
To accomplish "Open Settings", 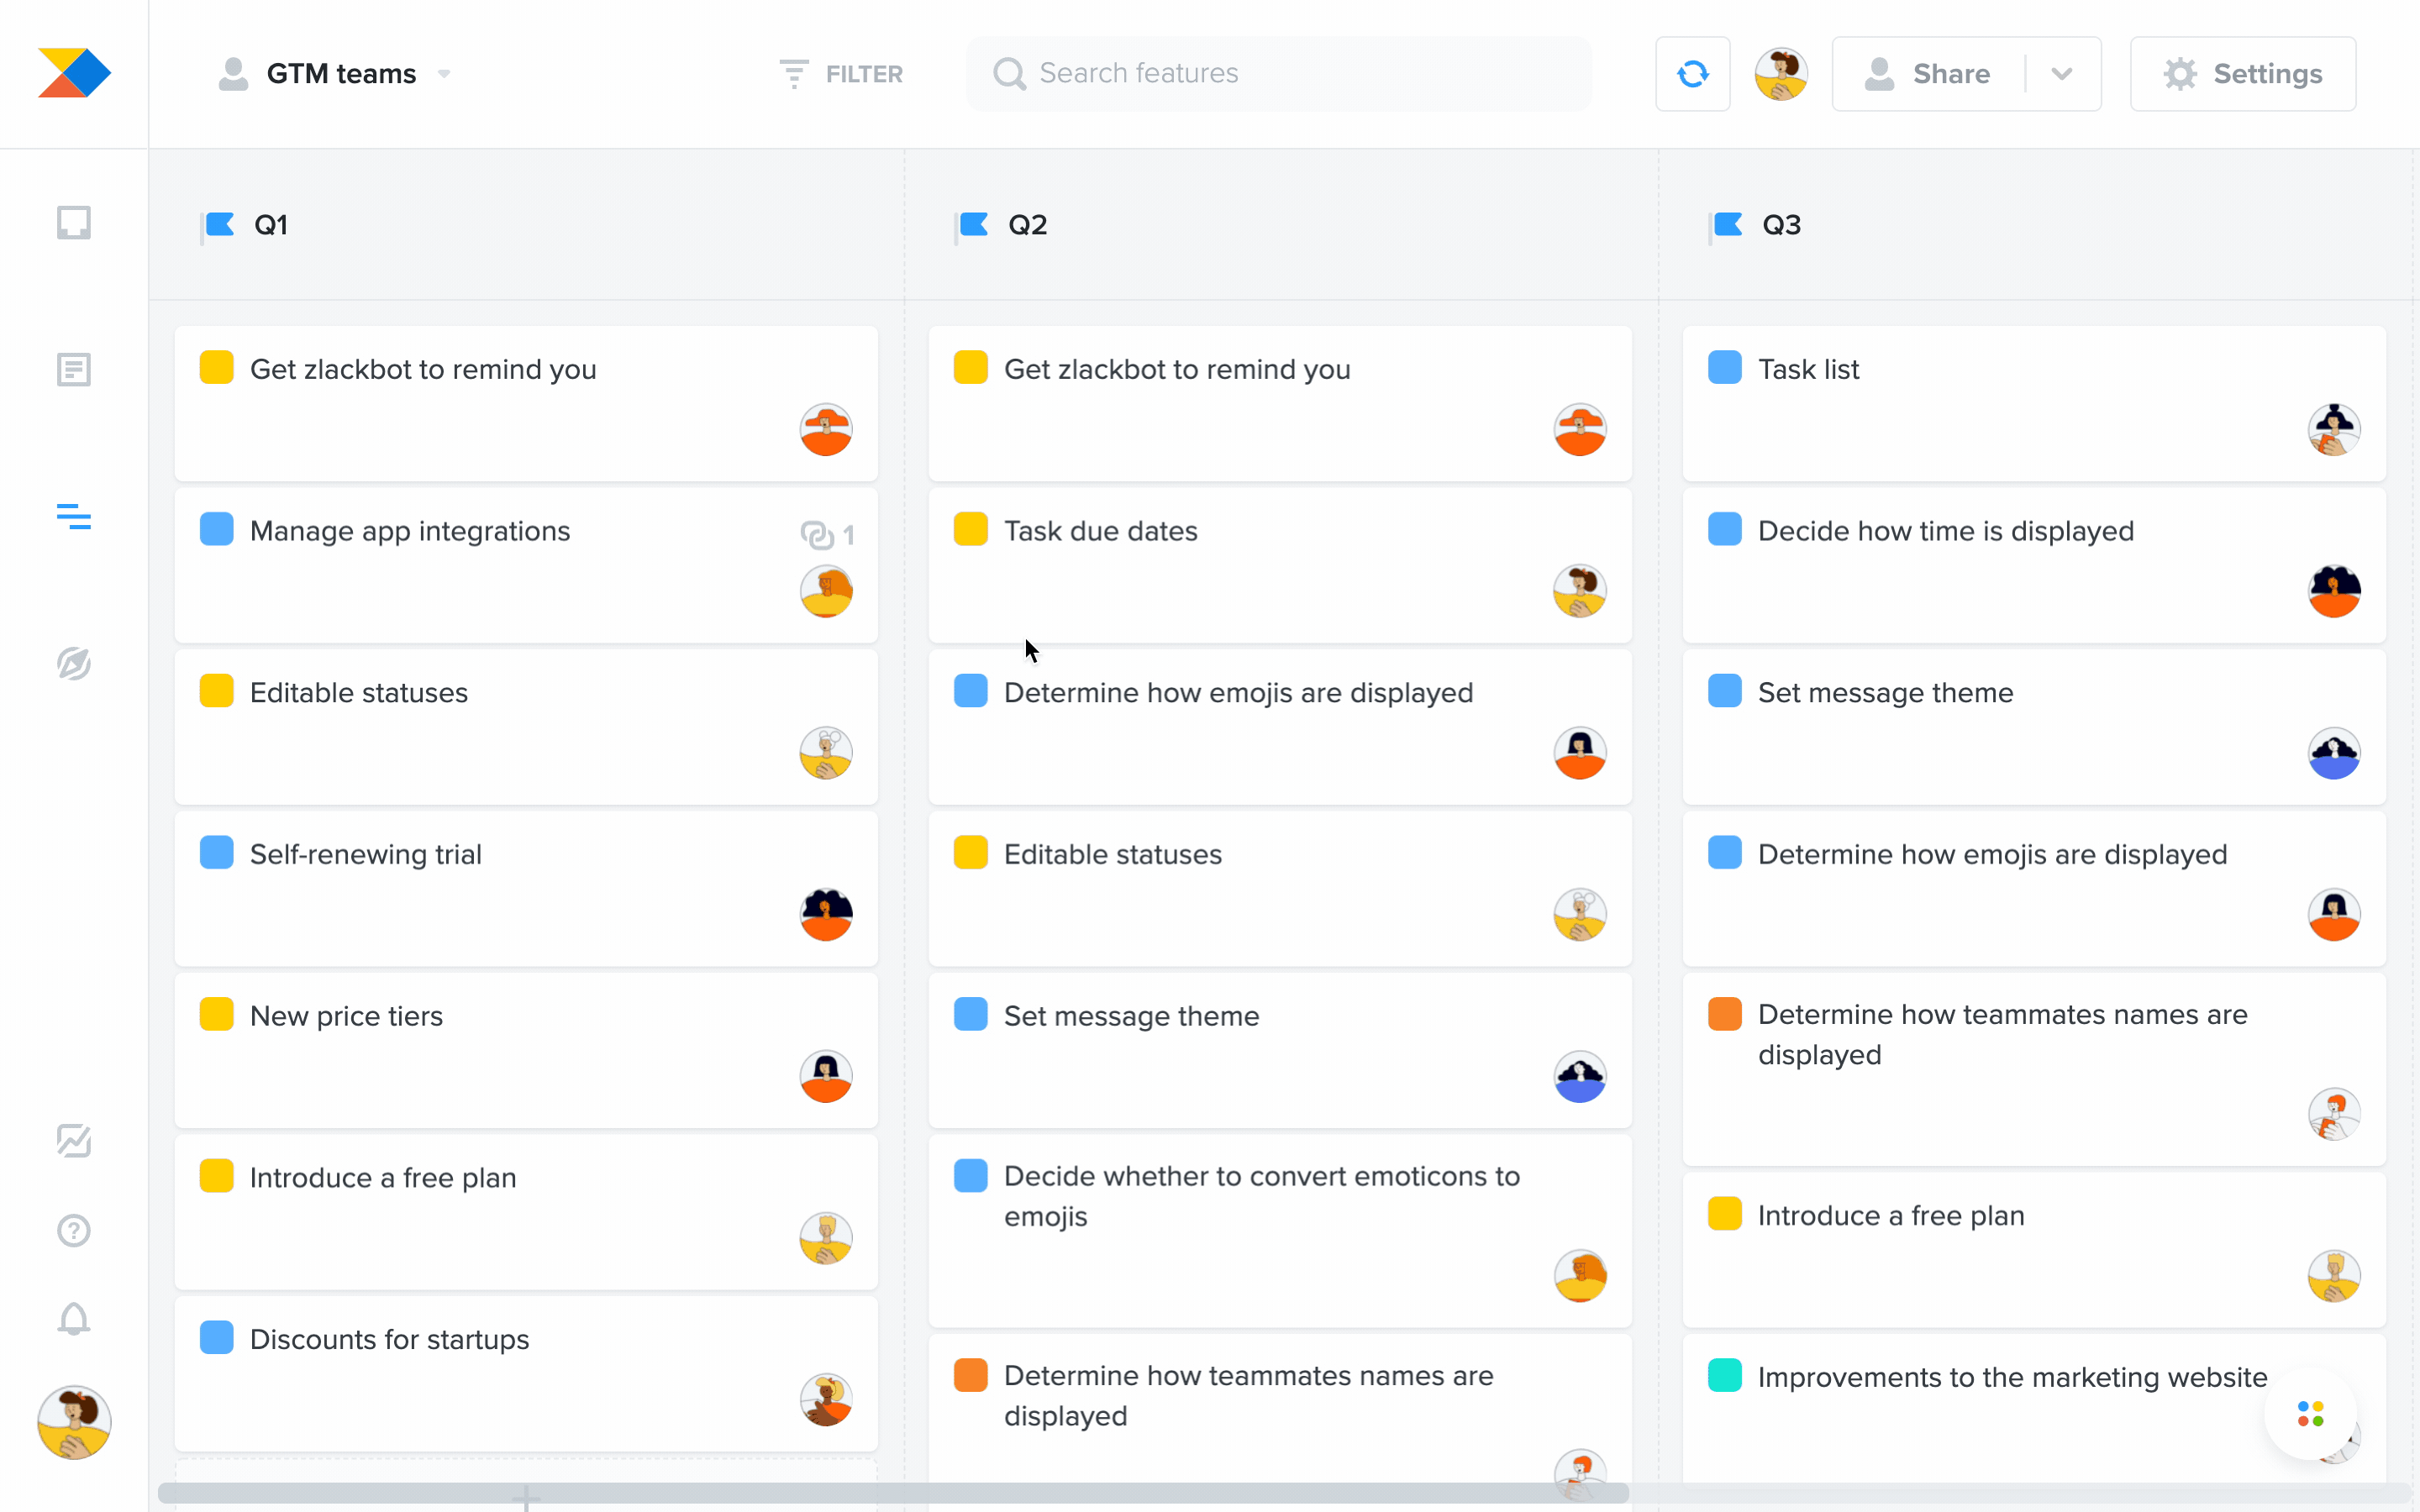I will click(x=2242, y=74).
